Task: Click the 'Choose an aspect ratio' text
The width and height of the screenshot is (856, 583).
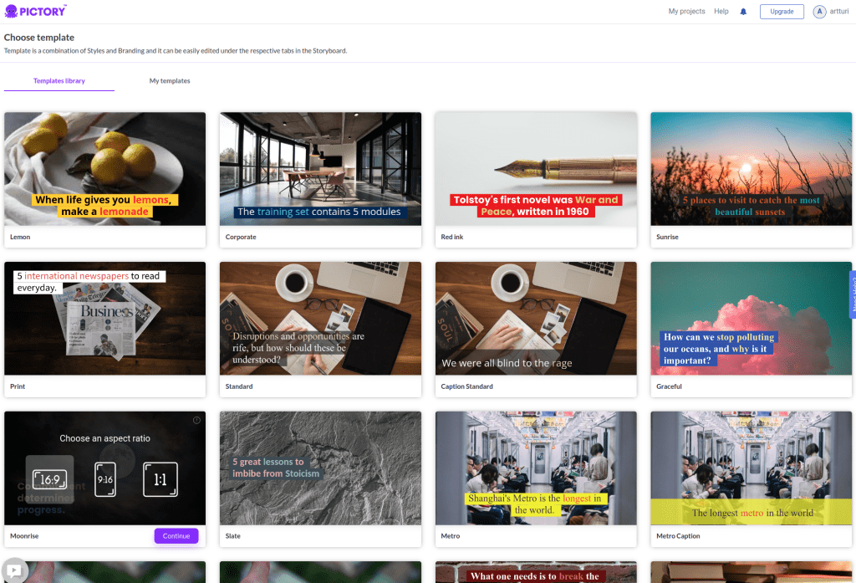Action: click(104, 439)
